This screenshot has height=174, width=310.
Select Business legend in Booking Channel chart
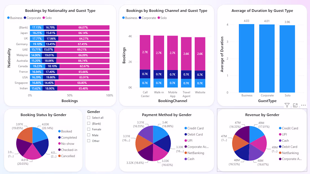tap(130, 18)
